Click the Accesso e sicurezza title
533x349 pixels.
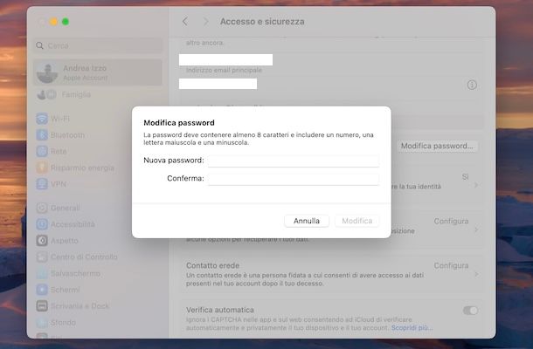coord(262,22)
